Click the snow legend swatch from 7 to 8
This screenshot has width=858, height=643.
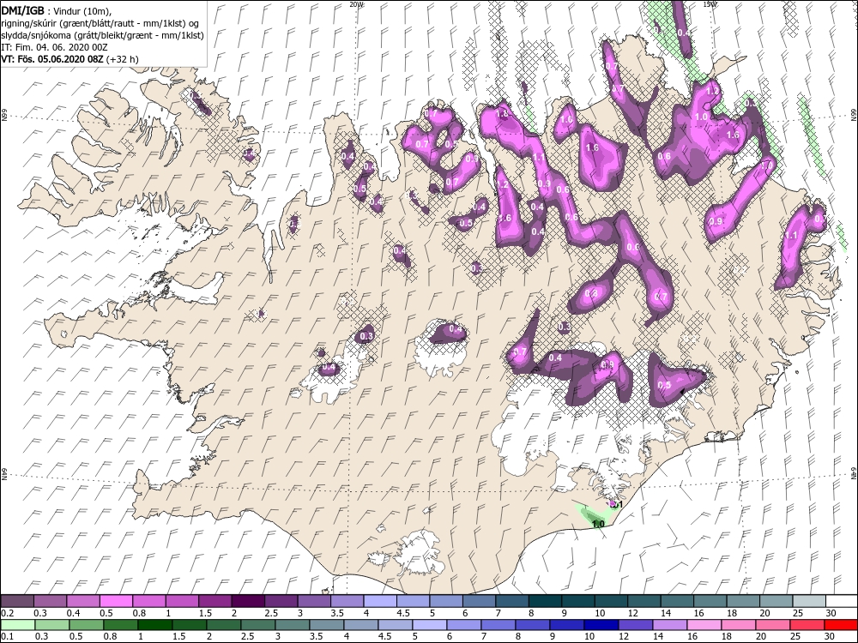(511, 600)
